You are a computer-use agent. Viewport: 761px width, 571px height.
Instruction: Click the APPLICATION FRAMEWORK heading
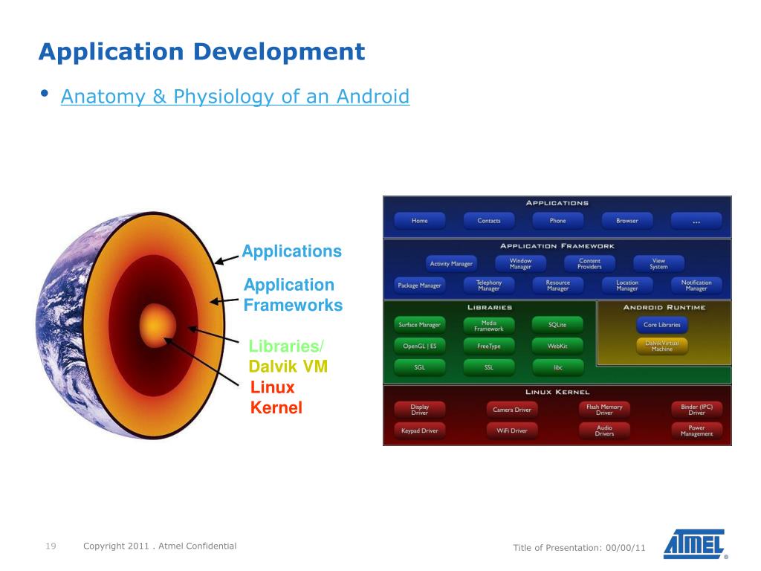point(557,246)
